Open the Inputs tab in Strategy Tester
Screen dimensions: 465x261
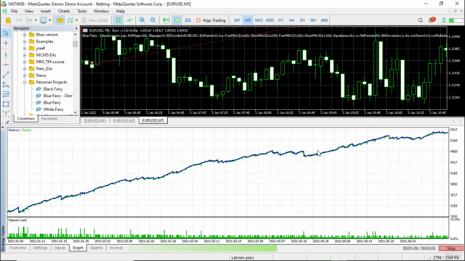point(60,248)
